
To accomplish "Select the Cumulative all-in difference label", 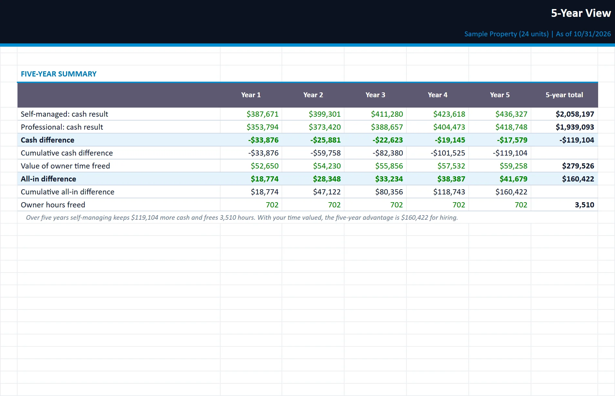I will pos(67,192).
